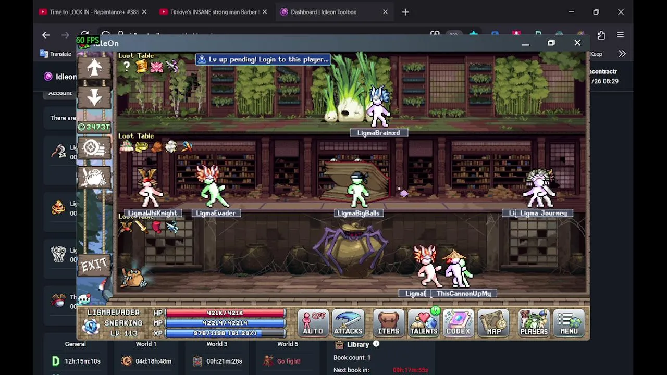Close the Dashboard Idleon Toolbox tab
This screenshot has width=667, height=375.
385,12
